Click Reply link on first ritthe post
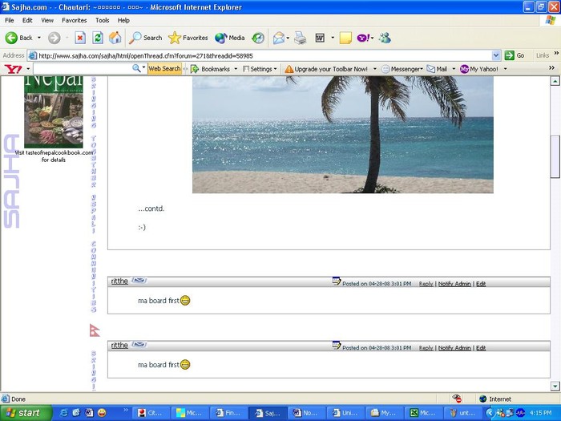Image resolution: width=561 pixels, height=421 pixels. 426,284
